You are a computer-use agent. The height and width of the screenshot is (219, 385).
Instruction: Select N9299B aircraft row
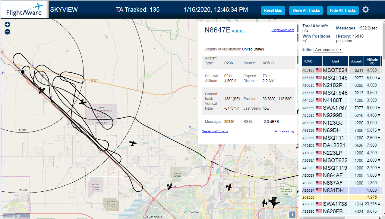342,115
